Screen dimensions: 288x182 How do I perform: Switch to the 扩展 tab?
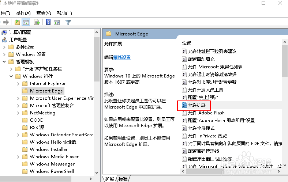[110, 179]
